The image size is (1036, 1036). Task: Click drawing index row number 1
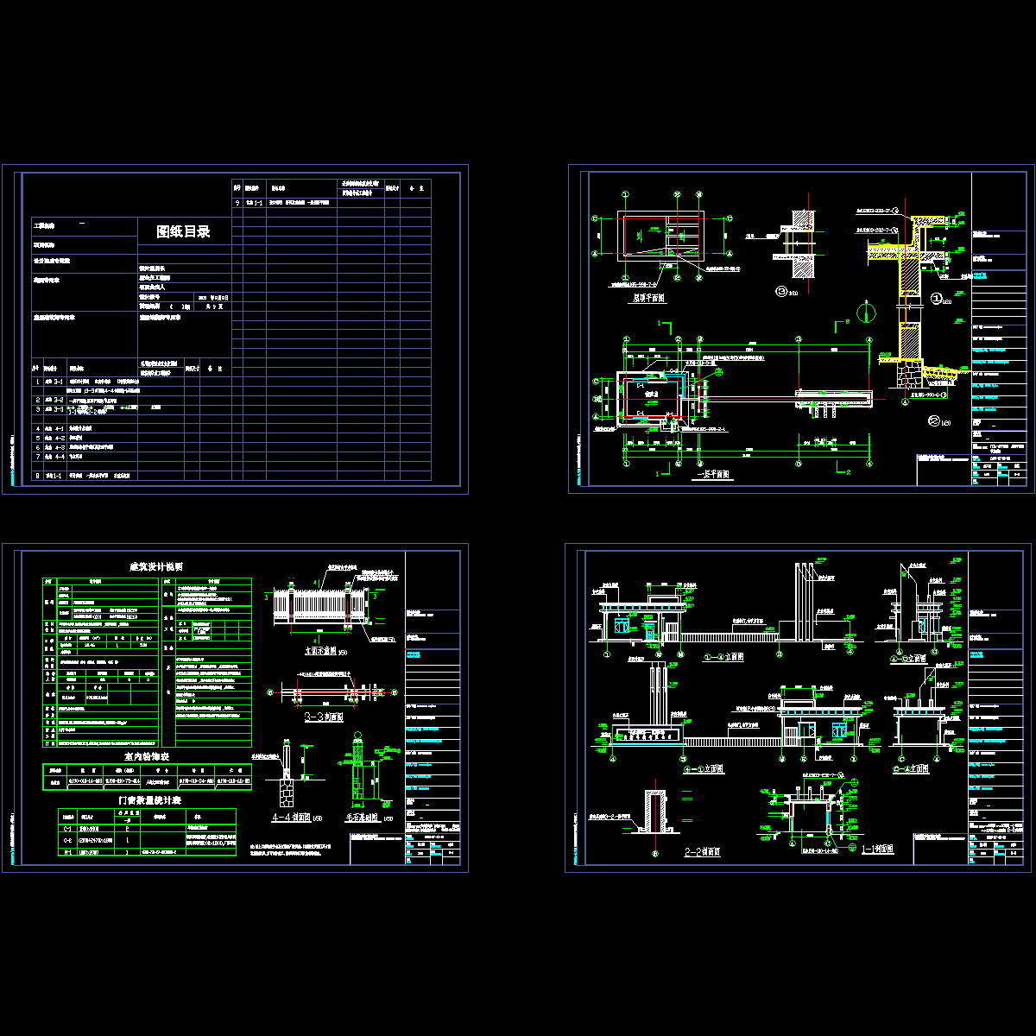[132, 381]
